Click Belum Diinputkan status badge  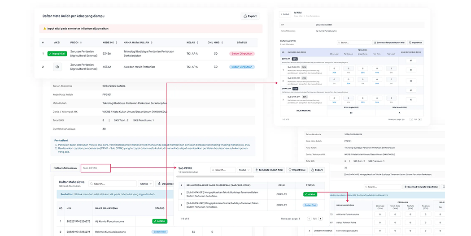(x=242, y=54)
